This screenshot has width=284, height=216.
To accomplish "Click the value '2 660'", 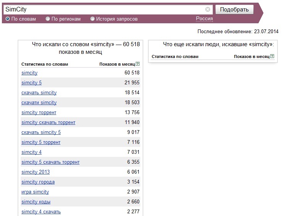I will coord(133,202).
